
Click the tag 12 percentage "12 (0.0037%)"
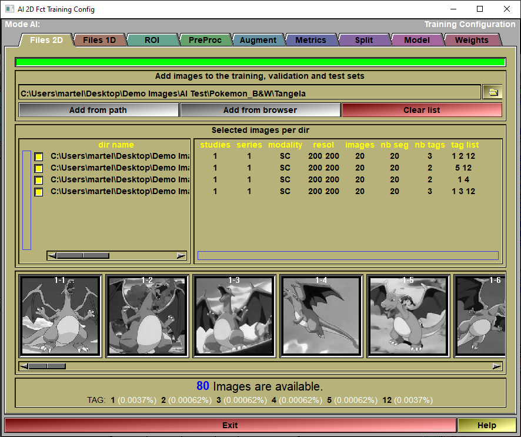pyautogui.click(x=408, y=400)
